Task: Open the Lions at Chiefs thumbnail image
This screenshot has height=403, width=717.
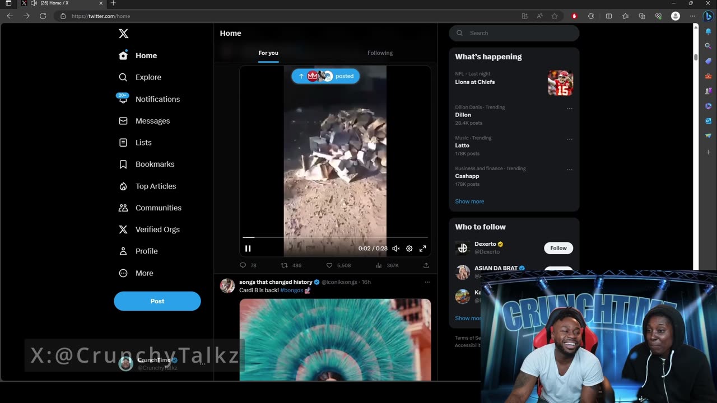Action: point(560,83)
